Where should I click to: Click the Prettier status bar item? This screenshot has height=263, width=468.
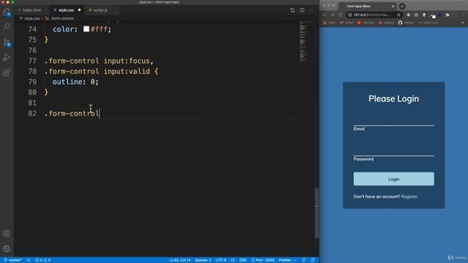point(287,260)
